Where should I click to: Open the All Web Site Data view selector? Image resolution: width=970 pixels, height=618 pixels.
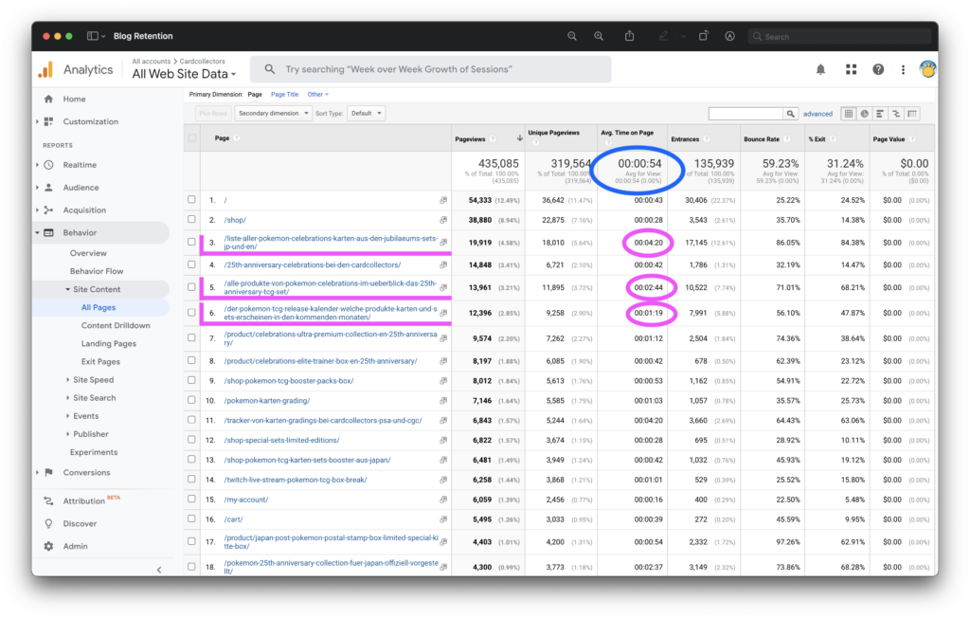(x=184, y=74)
